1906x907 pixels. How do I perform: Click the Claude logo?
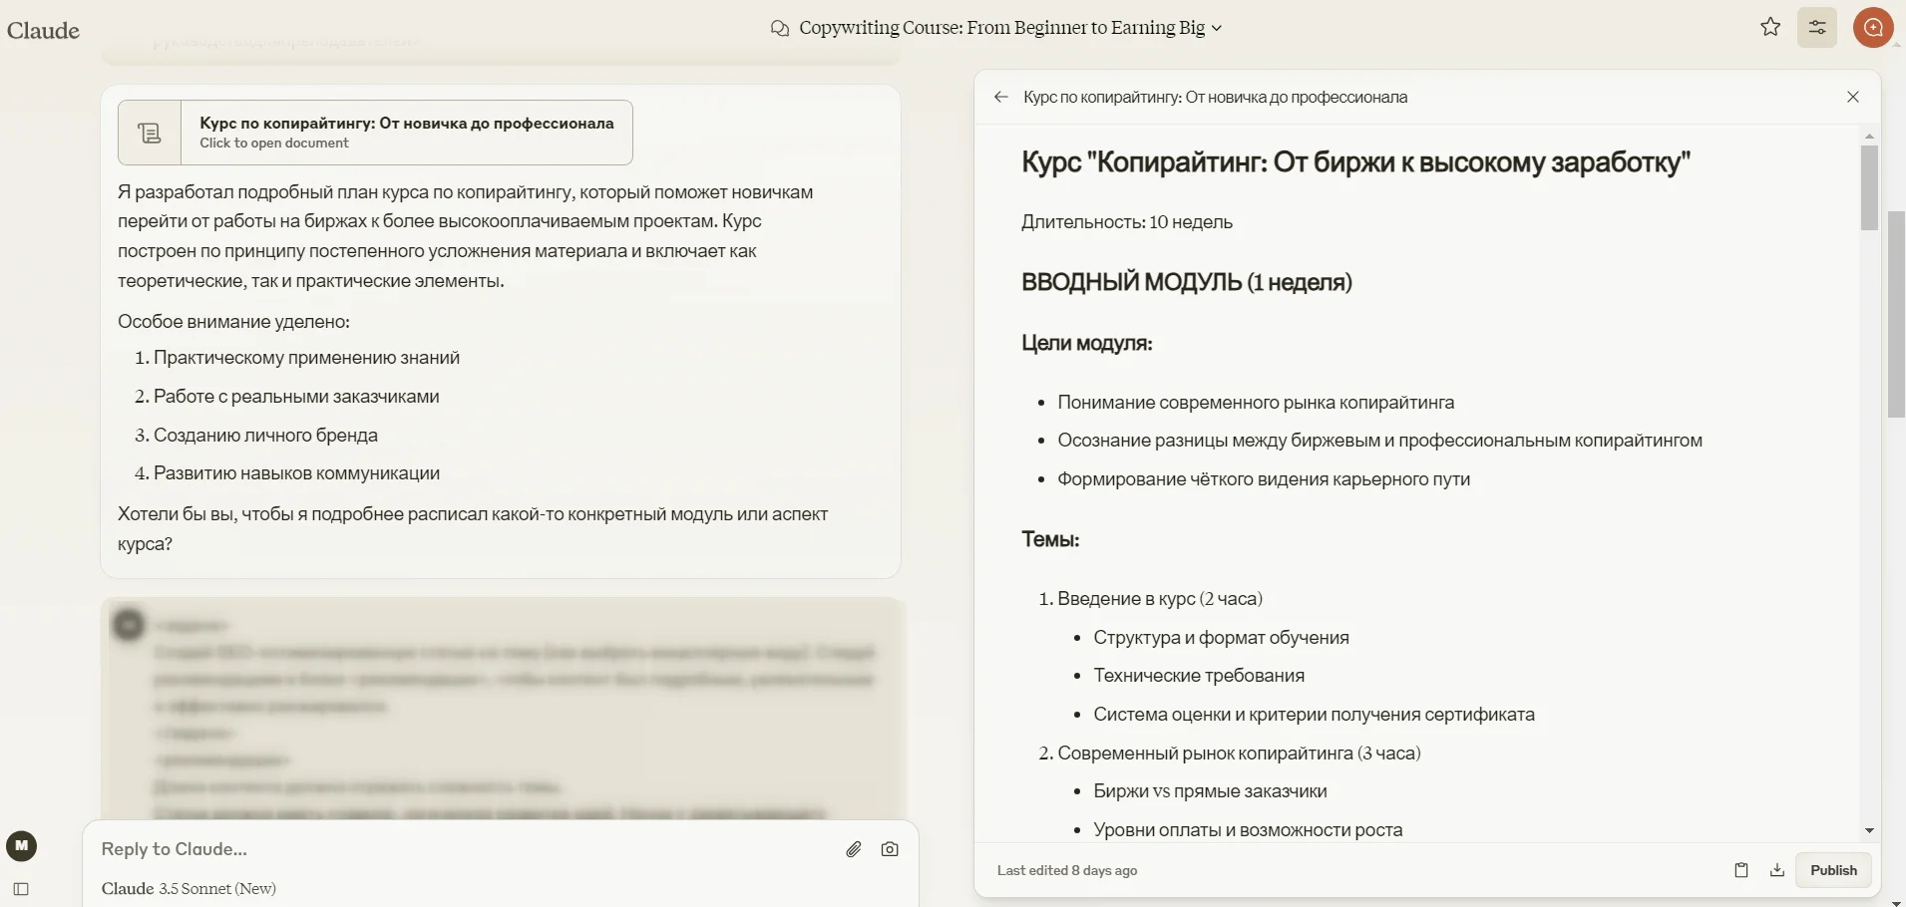tap(44, 30)
